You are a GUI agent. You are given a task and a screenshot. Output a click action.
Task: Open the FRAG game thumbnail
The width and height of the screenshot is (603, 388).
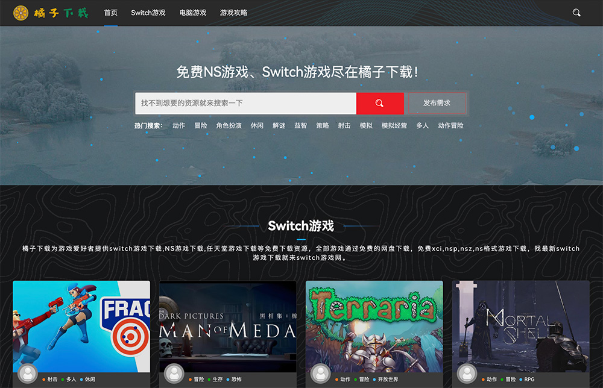(81, 326)
